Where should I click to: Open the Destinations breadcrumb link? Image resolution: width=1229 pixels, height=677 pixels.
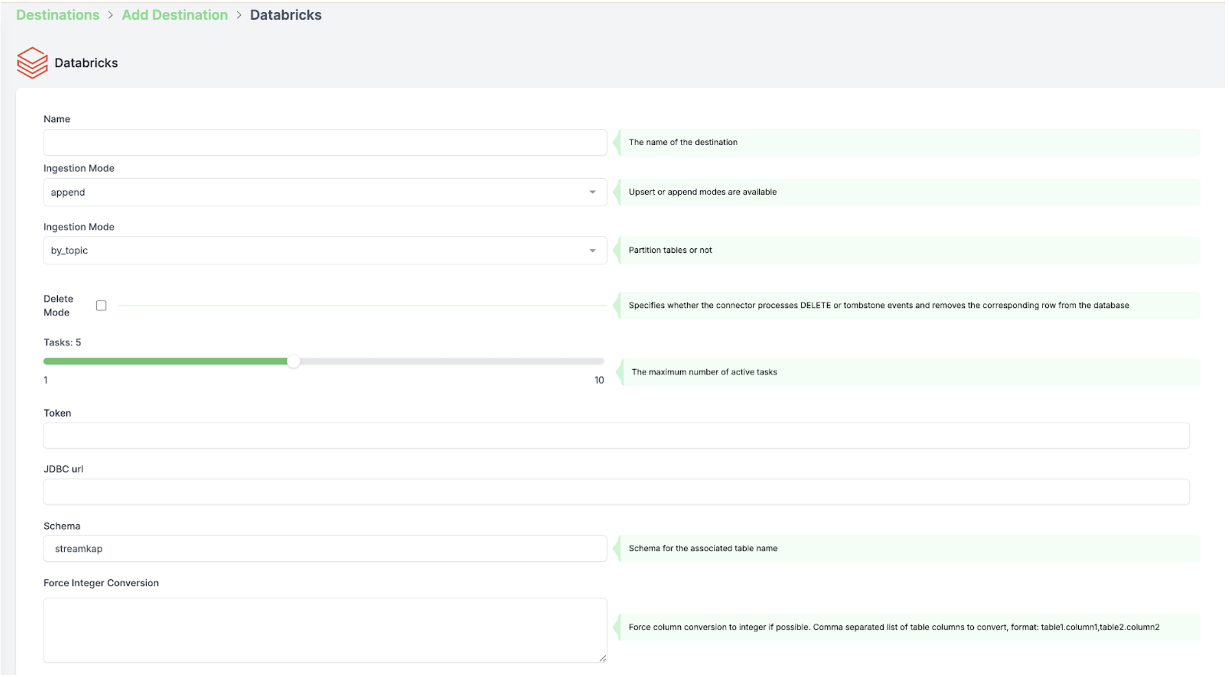58,15
